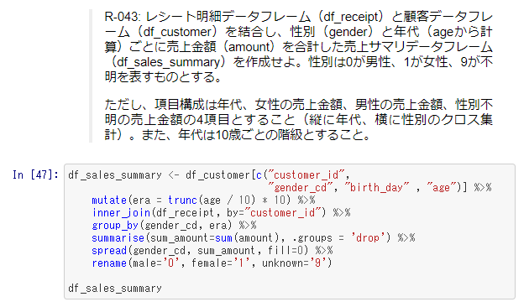The width and height of the screenshot is (529, 302).
Task: Click the summarise function name
Action: coord(118,238)
